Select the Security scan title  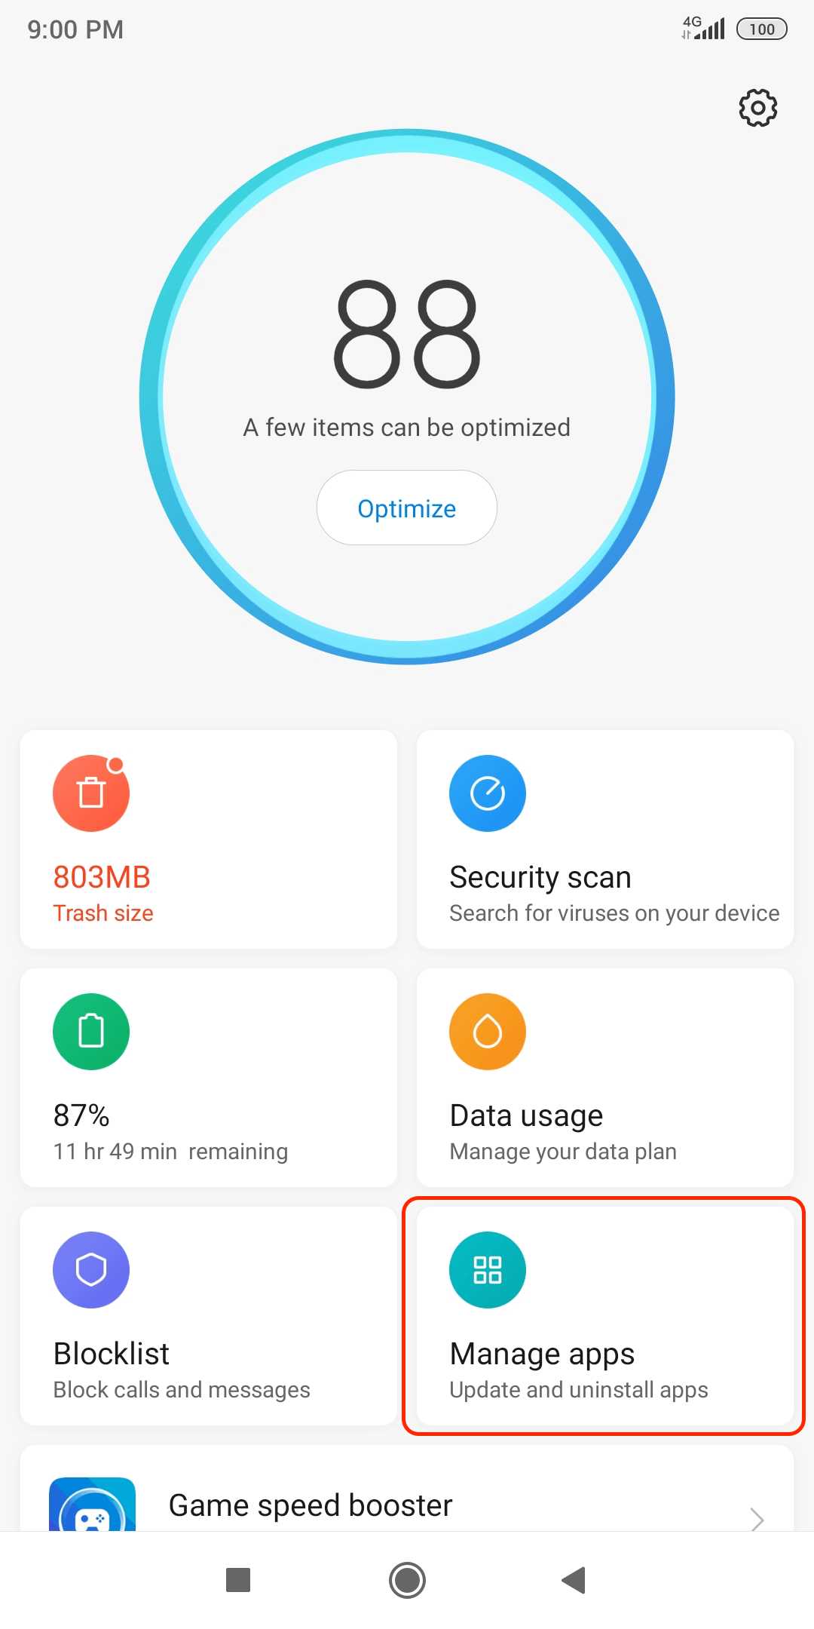[x=540, y=877]
